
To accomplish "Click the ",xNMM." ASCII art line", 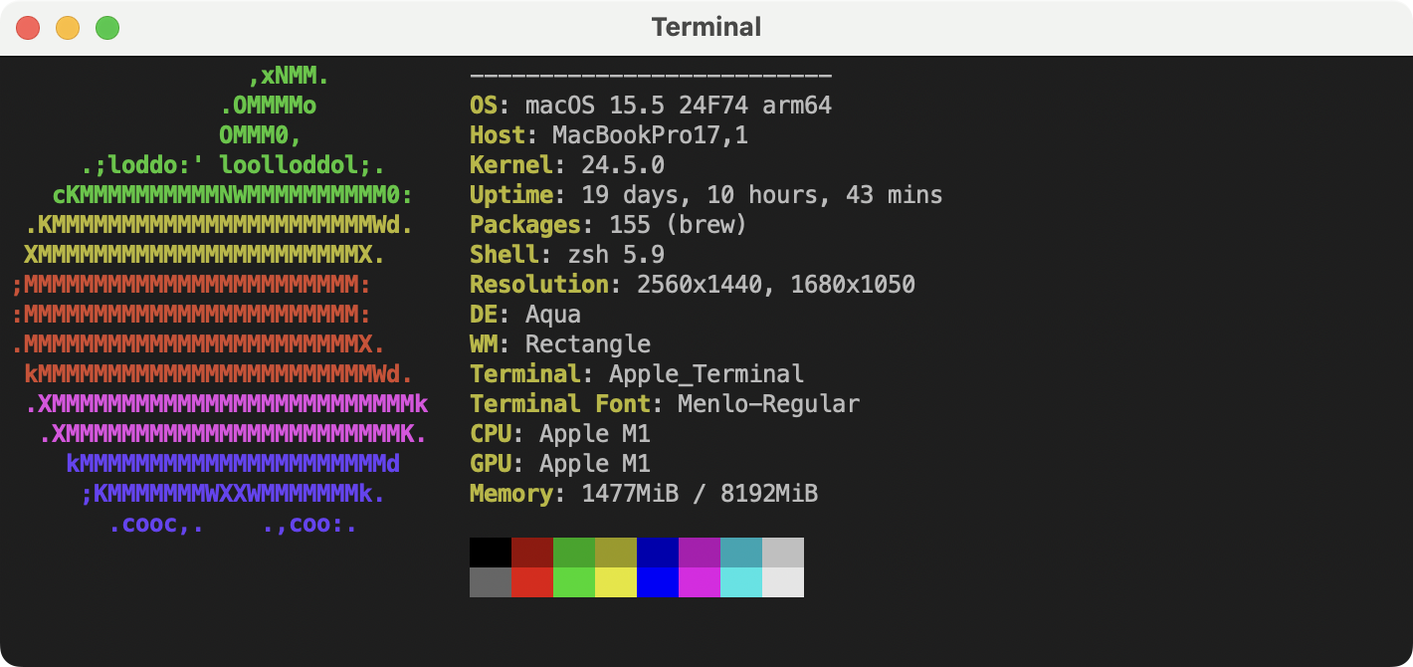I will click(289, 76).
